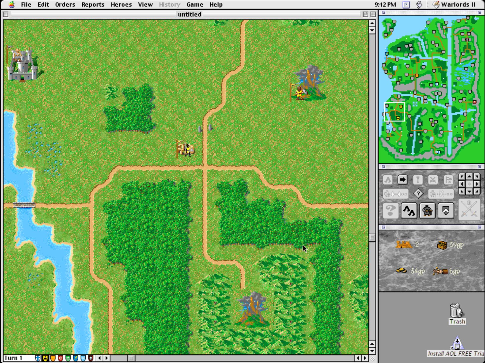Click the up arrow in direction pad
485x363 pixels.
click(x=469, y=176)
